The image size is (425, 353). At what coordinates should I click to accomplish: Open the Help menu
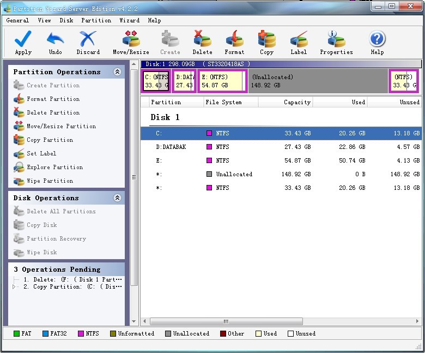point(155,20)
